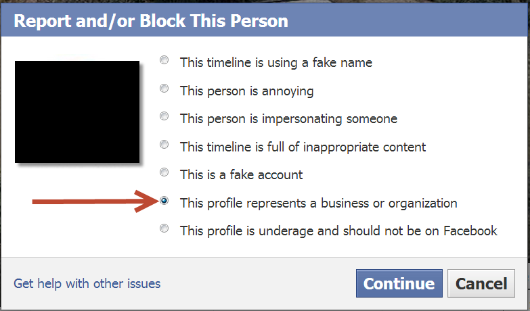The height and width of the screenshot is (311, 530).
Task: Click the 'represents a business or organization' label text
Action: coord(318,203)
